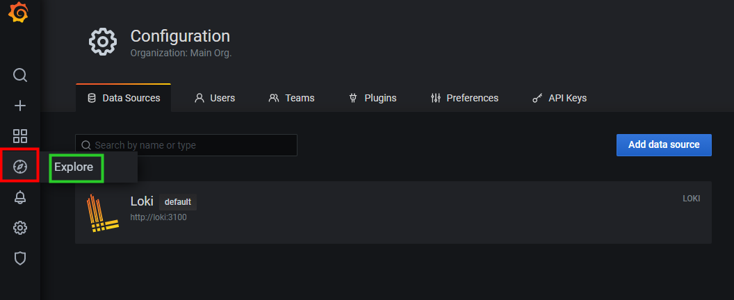The width and height of the screenshot is (734, 300).
Task: Open the API Keys tab
Action: [560, 98]
